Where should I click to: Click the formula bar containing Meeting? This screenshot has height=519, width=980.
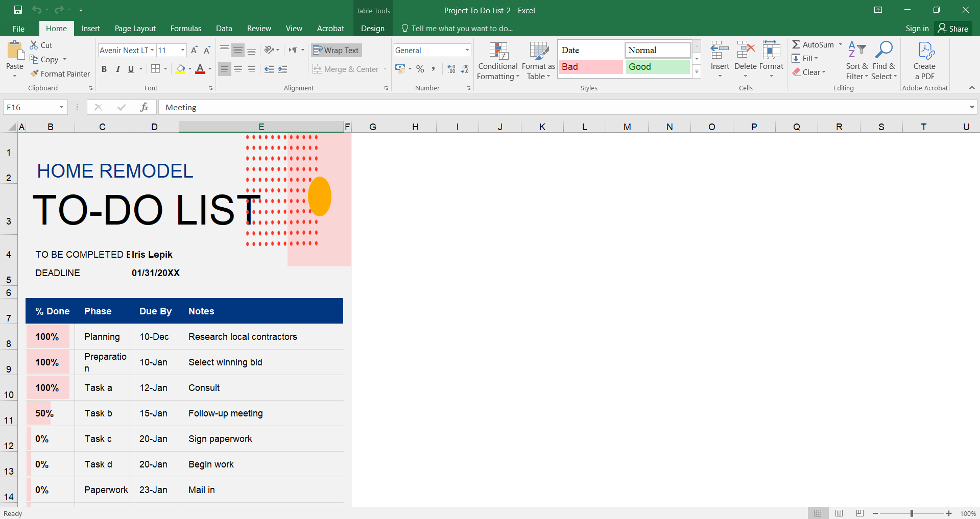coord(562,107)
